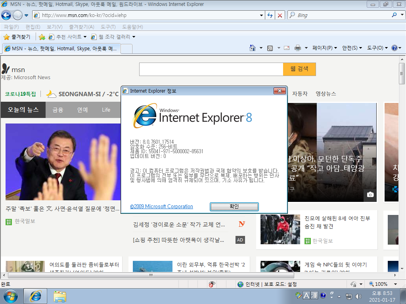Click the camera gallery icon on house photo
406x304 pixels.
click(370, 194)
